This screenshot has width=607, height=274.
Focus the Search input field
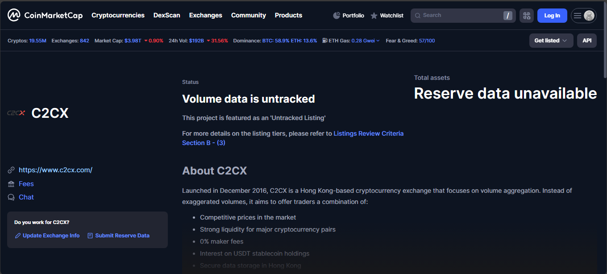coord(460,16)
